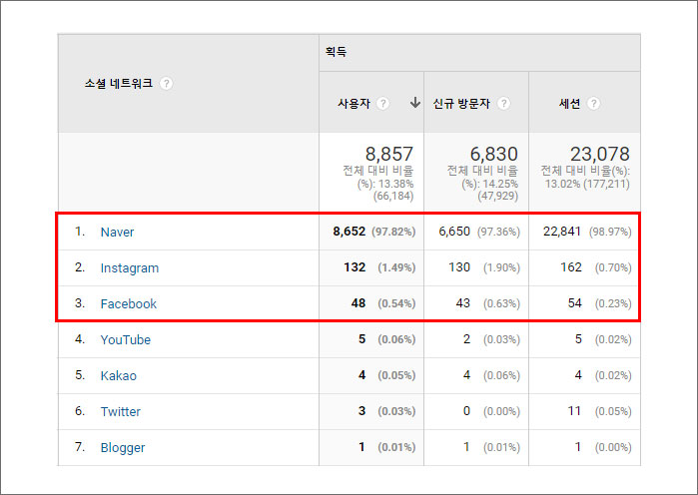
Task: Click the 세션 column header text
Action: (569, 104)
